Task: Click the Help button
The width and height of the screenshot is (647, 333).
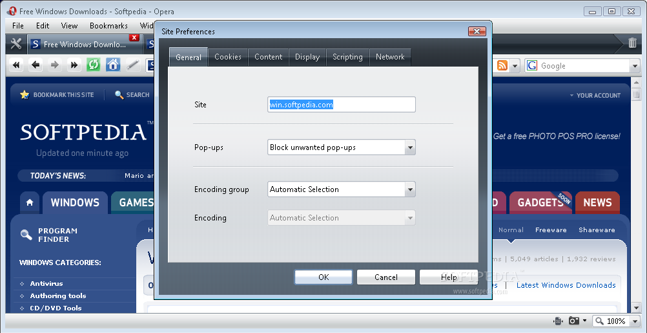Action: click(449, 277)
